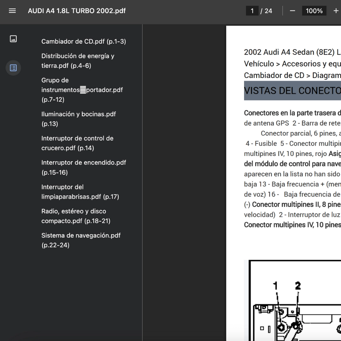Go to Interruptor del limpiaparabrisas.pdf bookmark
This screenshot has width=341, height=341.
80,192
